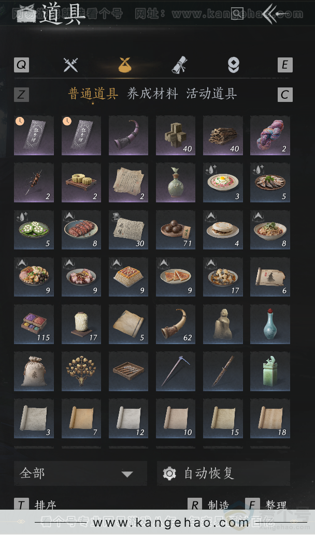Switch to 活动道具 tab
The height and width of the screenshot is (535, 315).
click(x=211, y=94)
